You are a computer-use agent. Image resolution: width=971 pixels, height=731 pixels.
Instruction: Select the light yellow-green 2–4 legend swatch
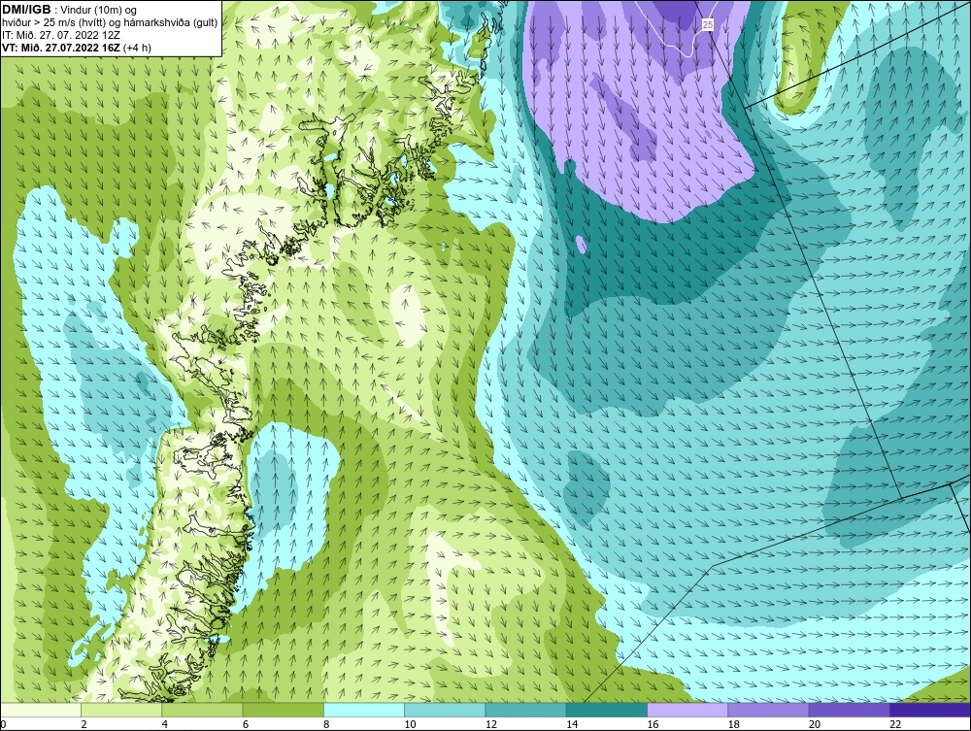[x=121, y=710]
